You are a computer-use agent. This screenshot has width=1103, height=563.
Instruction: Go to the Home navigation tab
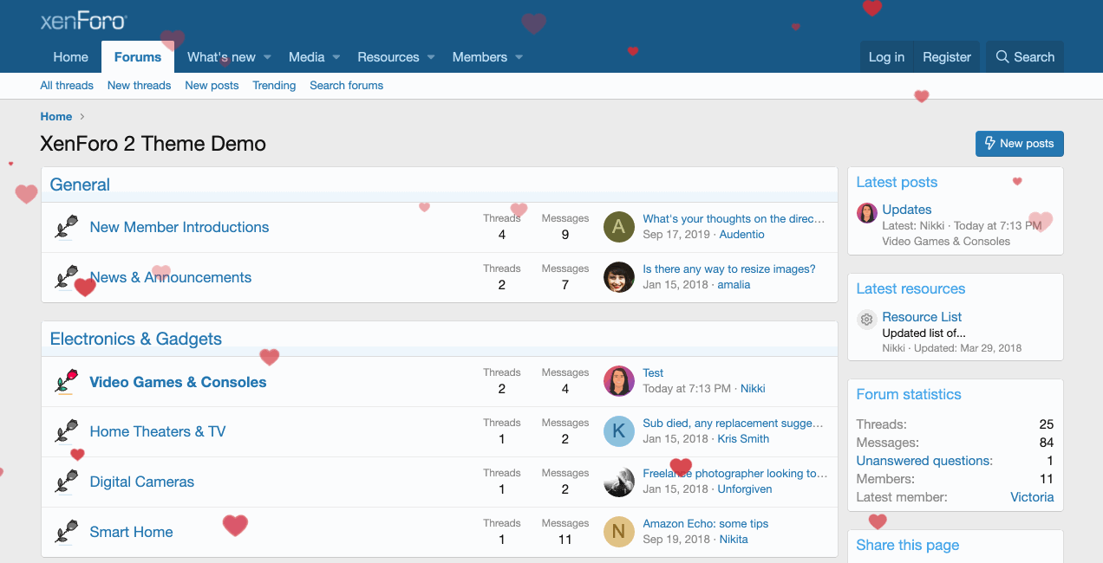(x=70, y=57)
